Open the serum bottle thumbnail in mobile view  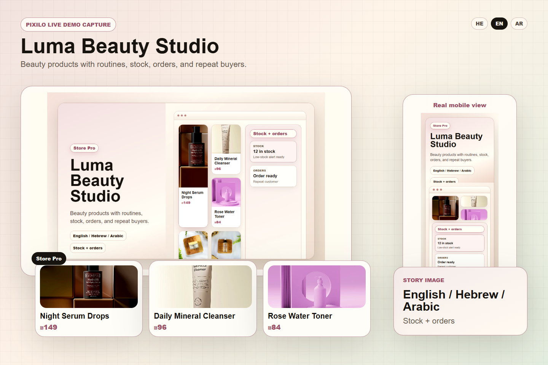coord(445,208)
